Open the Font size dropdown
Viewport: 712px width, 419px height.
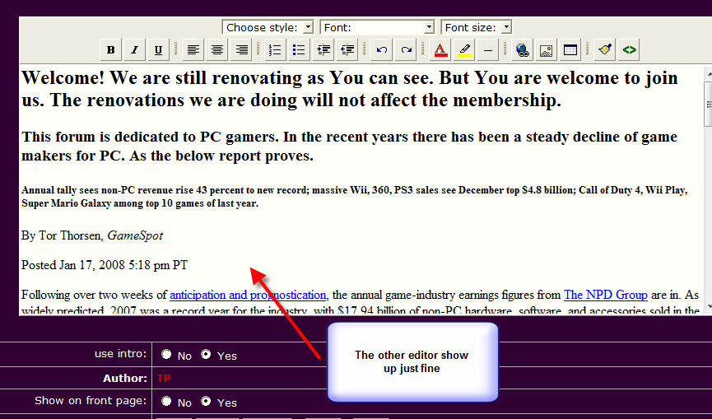477,27
